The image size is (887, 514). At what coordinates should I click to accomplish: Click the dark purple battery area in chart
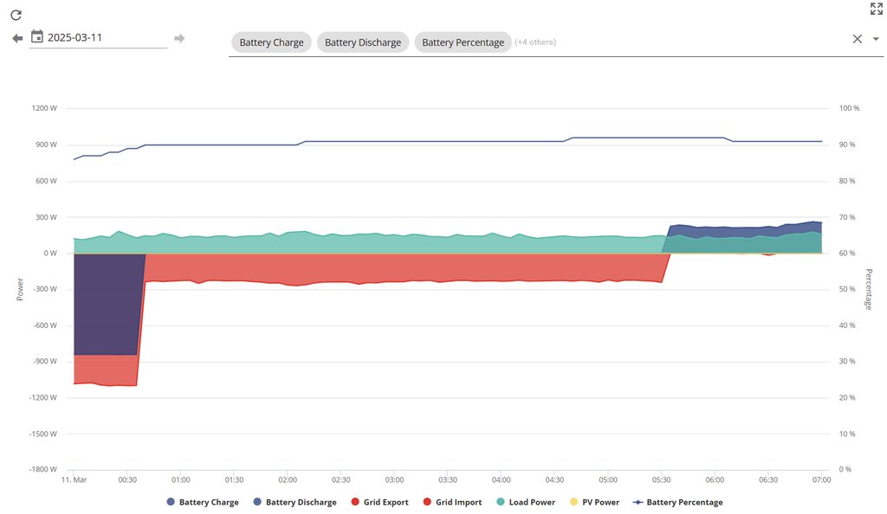click(x=106, y=303)
